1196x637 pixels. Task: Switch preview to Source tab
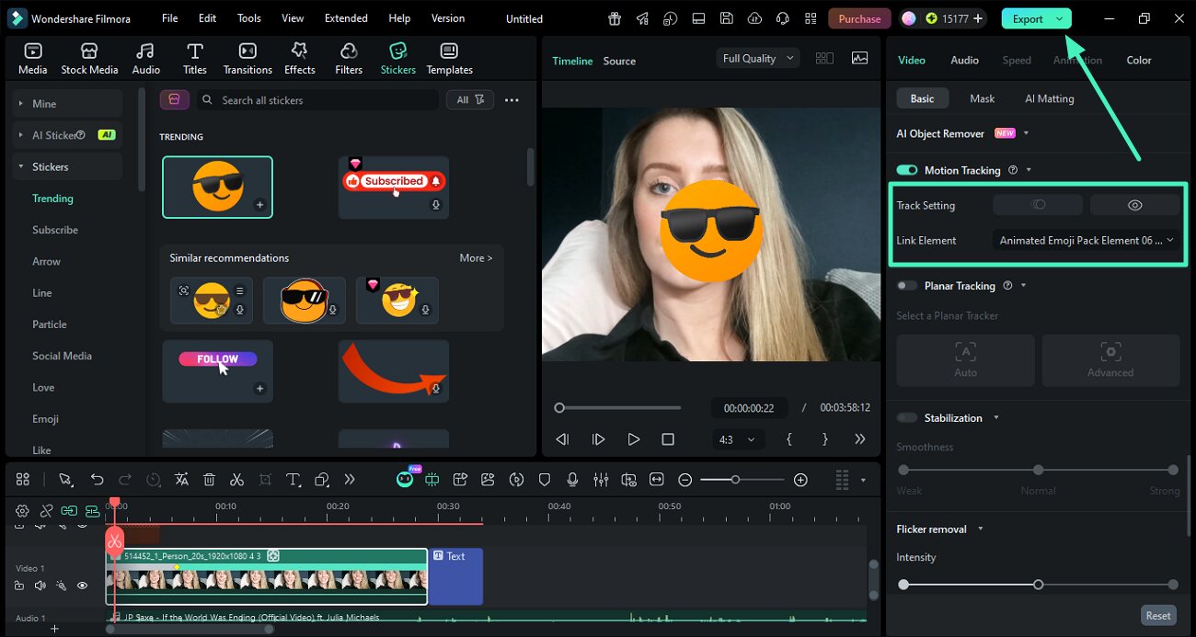(619, 61)
